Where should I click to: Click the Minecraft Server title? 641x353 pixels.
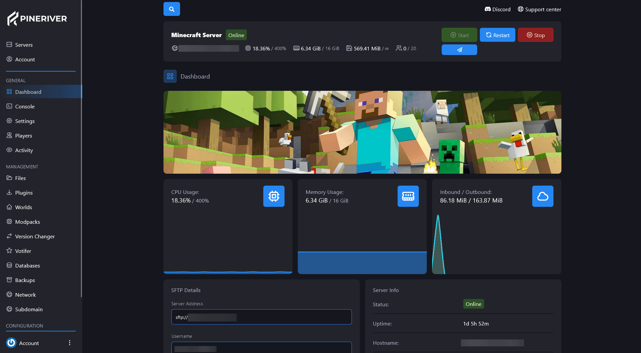[196, 35]
